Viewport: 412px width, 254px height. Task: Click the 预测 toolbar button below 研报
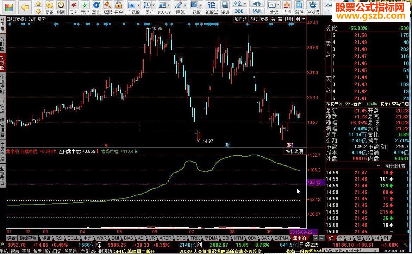click(257, 11)
